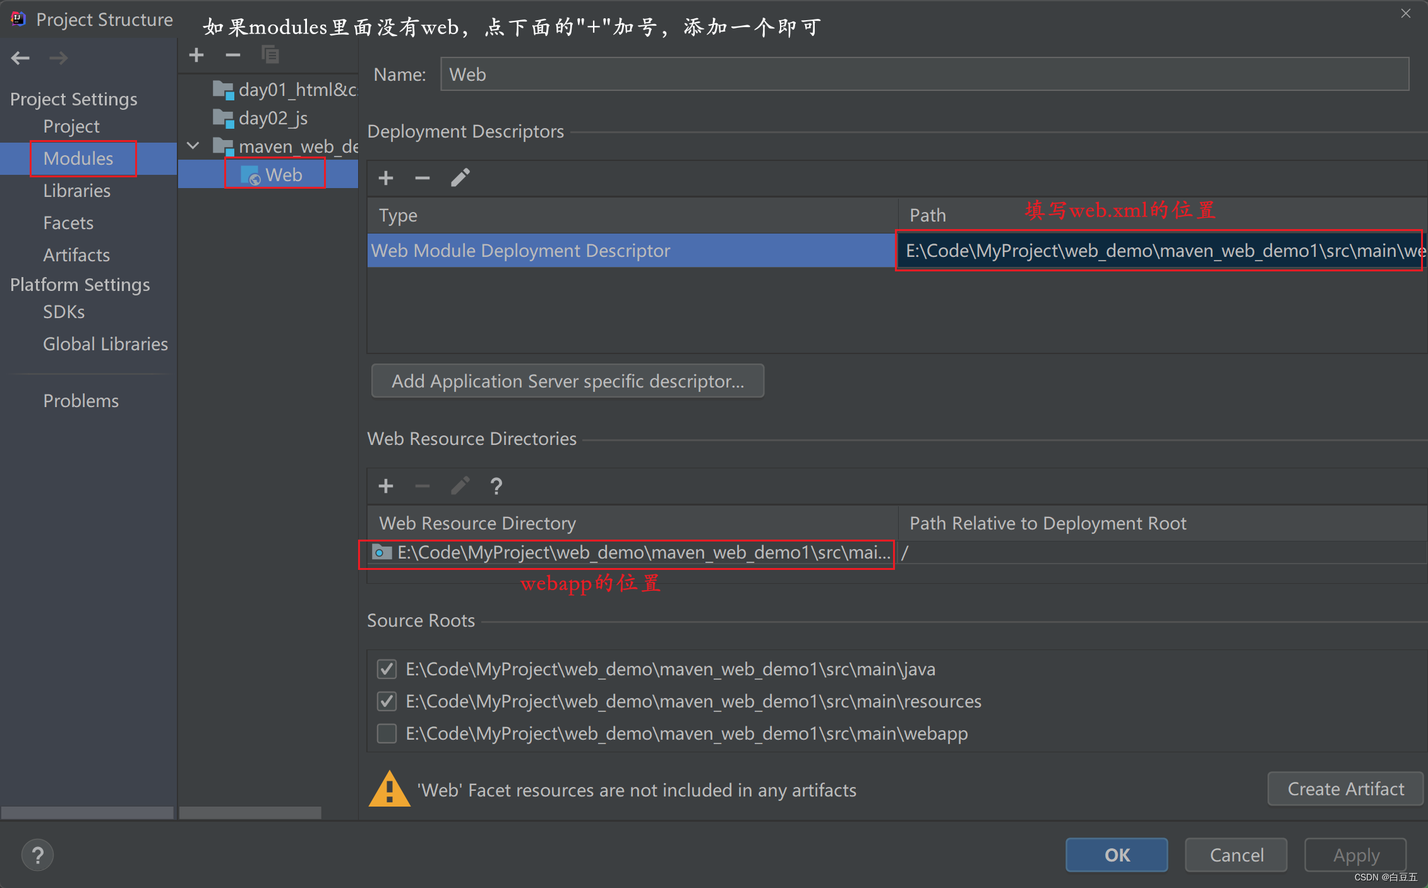Viewport: 1428px width, 888px height.
Task: Remove selected module with minus icon
Action: click(x=233, y=55)
